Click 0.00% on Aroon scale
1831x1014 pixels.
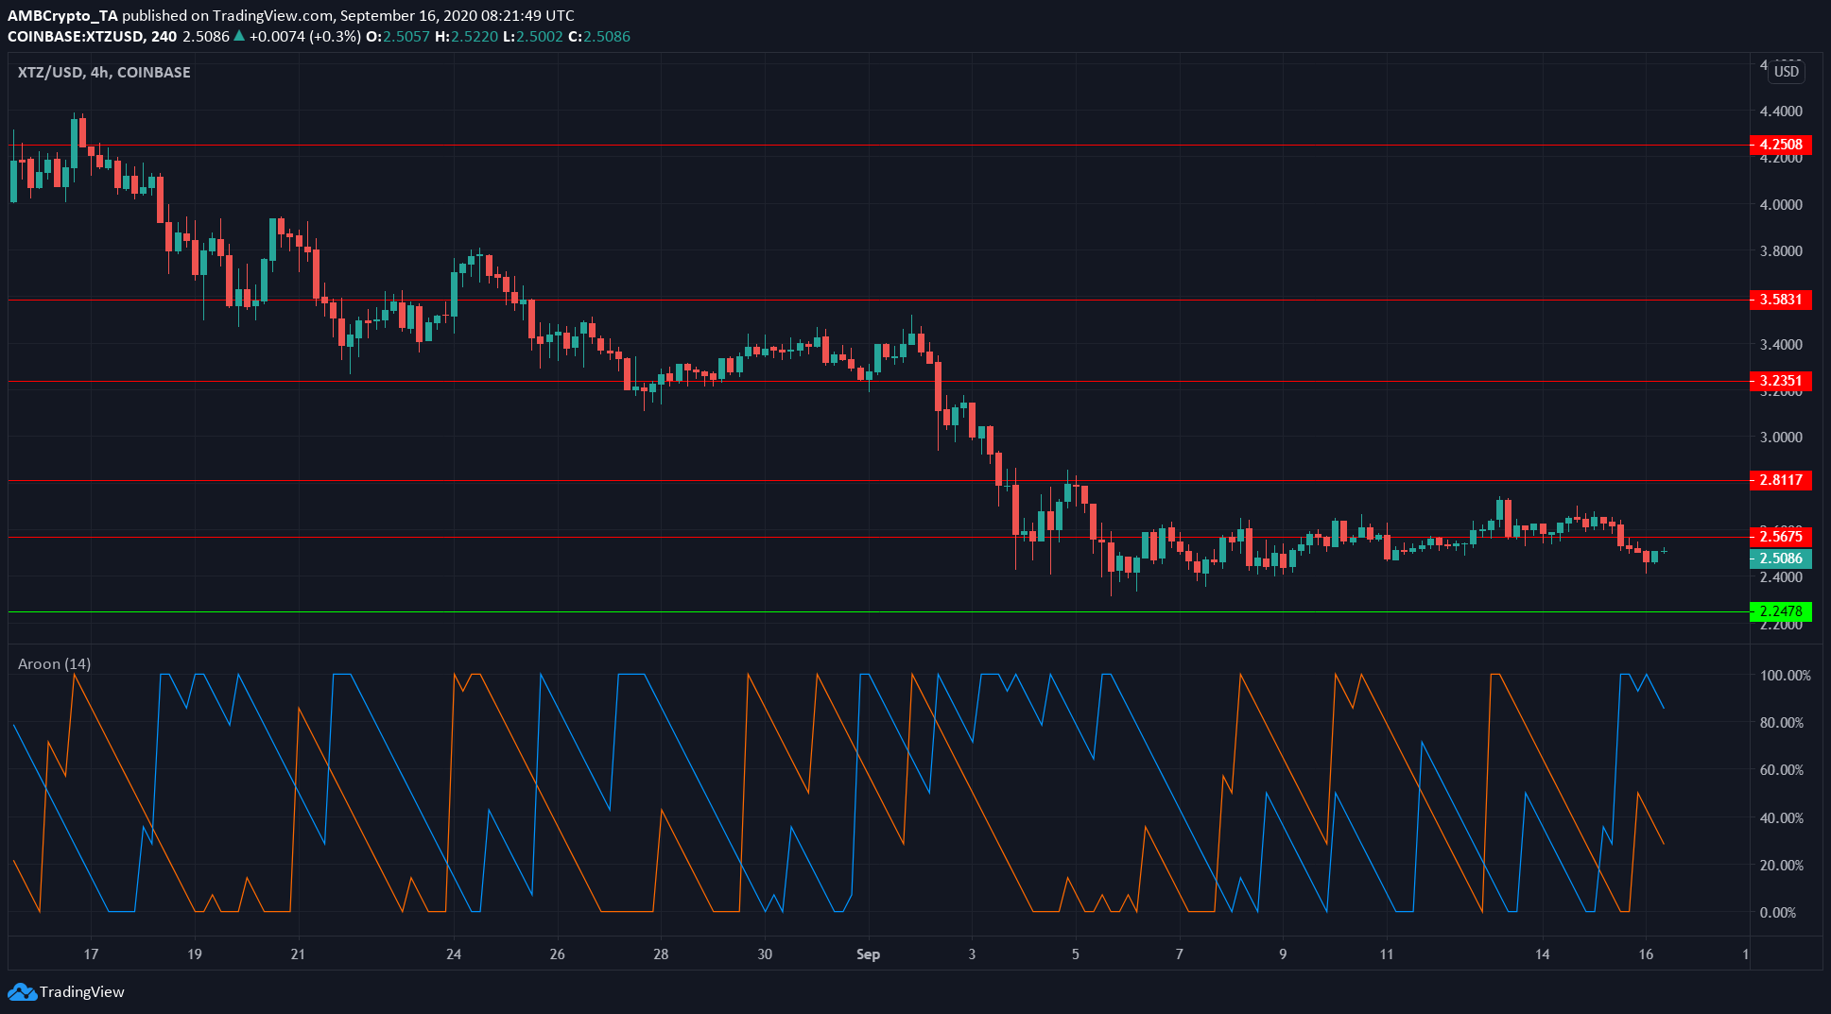[x=1778, y=913]
